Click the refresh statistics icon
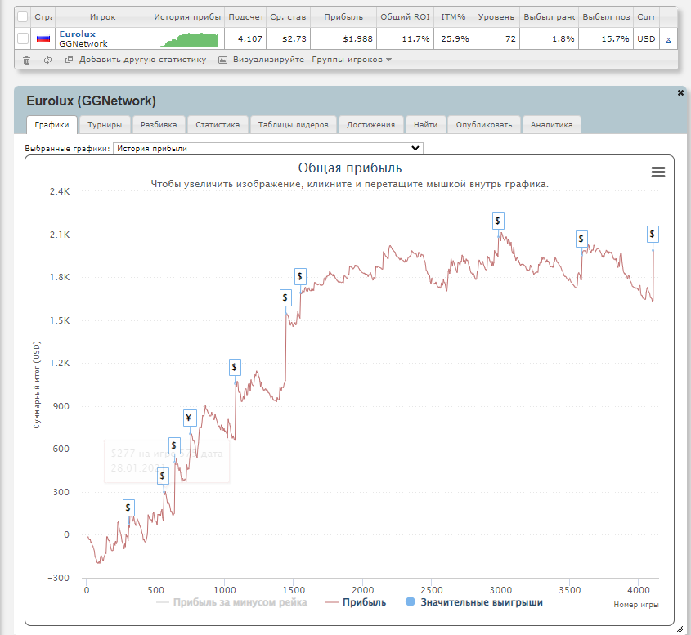The height and width of the screenshot is (635, 691). click(x=47, y=60)
